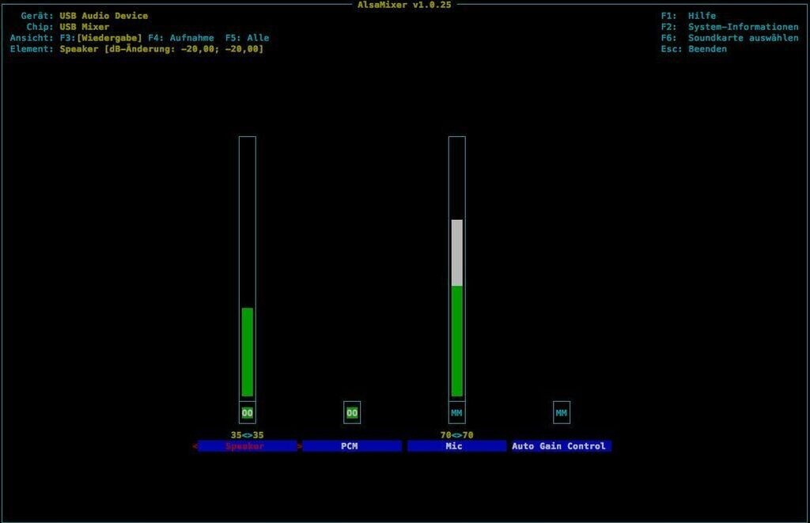Image resolution: width=810 pixels, height=523 pixels.
Task: Select the Speaker channel label
Action: pos(247,446)
